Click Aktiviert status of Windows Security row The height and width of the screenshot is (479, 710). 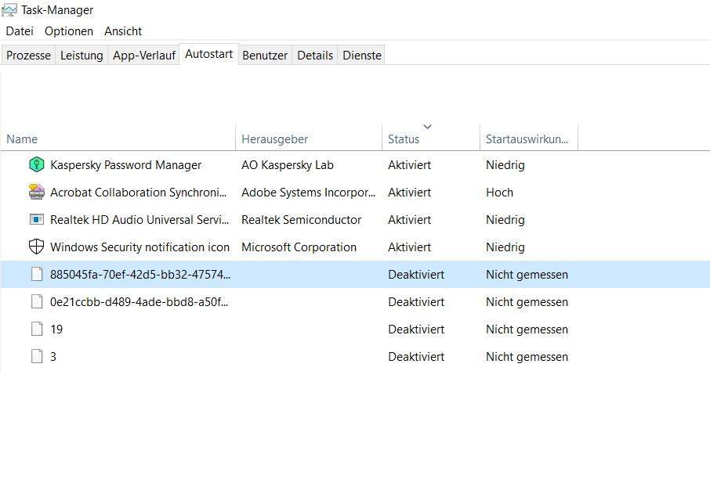pos(409,247)
